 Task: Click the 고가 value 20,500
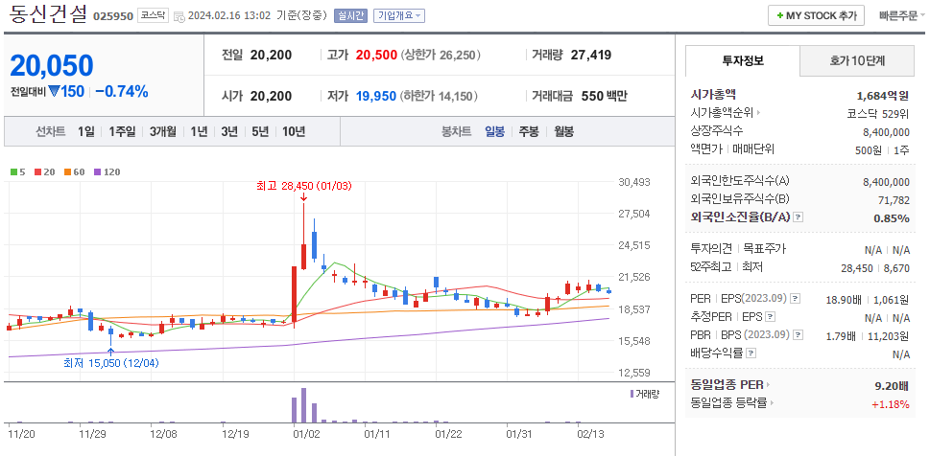(x=376, y=56)
